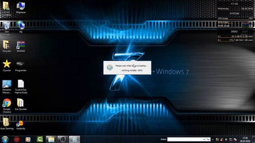The height and width of the screenshot is (143, 255).
Task: Open the Action Center flag tray icon
Action: (235, 139)
